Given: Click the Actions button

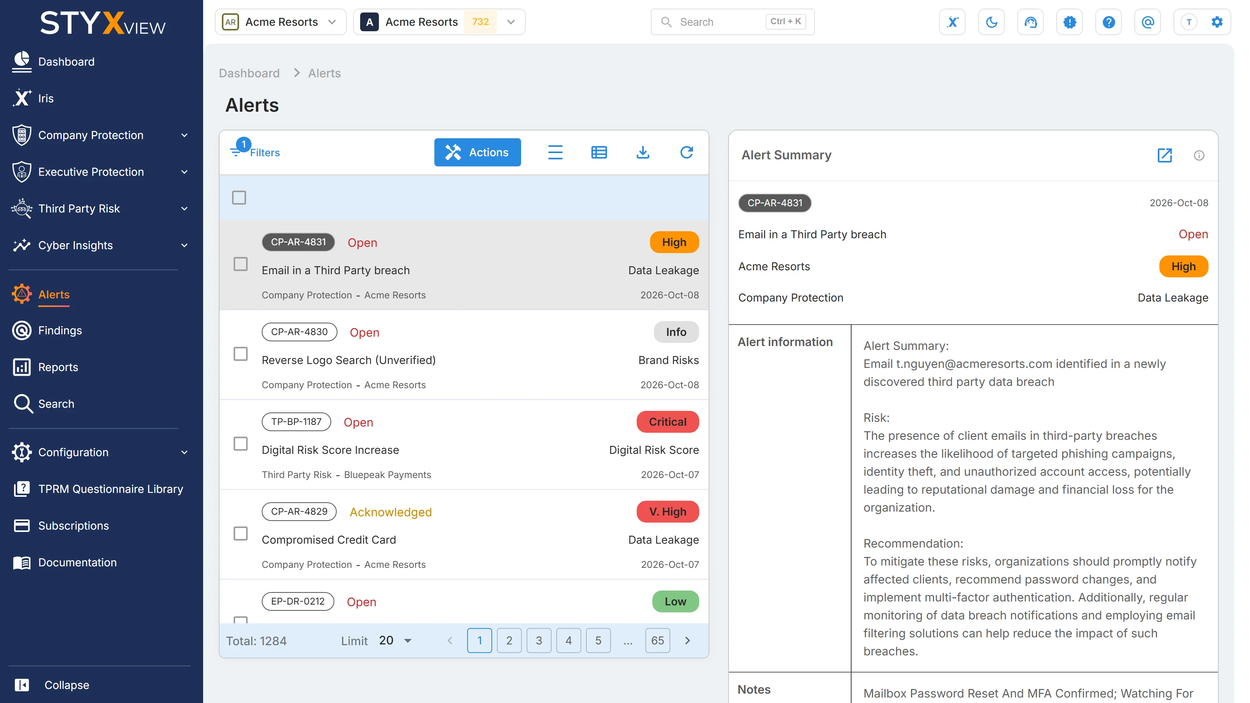Looking at the screenshot, I should (x=477, y=152).
